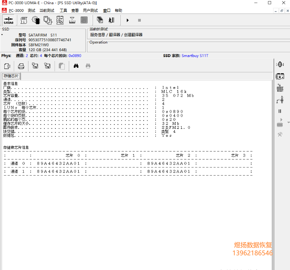
Task: Click chip ID in 通道 0 under 芯片 0
Action: 58,163
